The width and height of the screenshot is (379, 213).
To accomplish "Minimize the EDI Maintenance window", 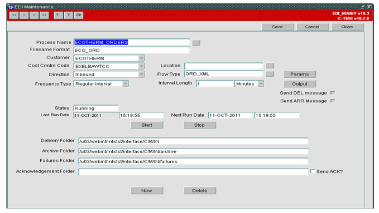I will pyautogui.click(x=363, y=7).
